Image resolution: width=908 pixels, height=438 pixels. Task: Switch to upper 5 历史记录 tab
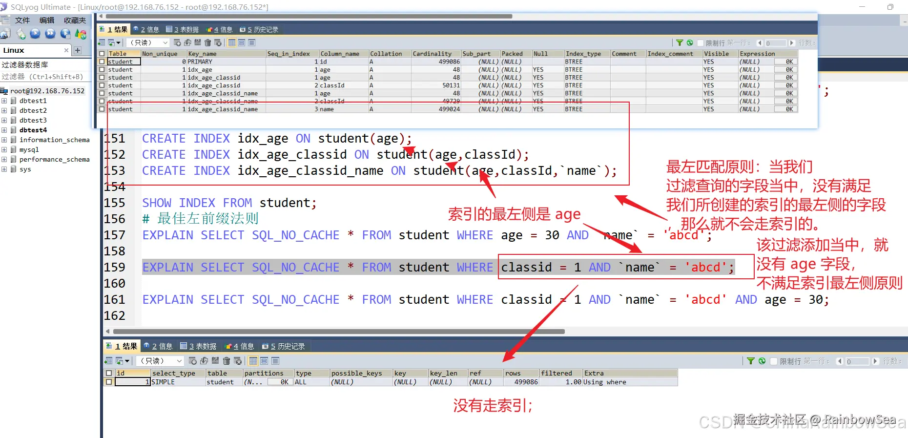click(259, 29)
